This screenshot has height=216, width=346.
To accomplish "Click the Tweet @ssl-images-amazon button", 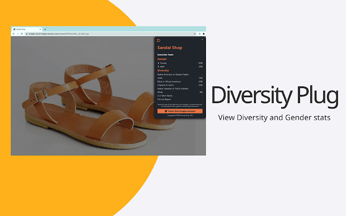I will tap(180, 111).
